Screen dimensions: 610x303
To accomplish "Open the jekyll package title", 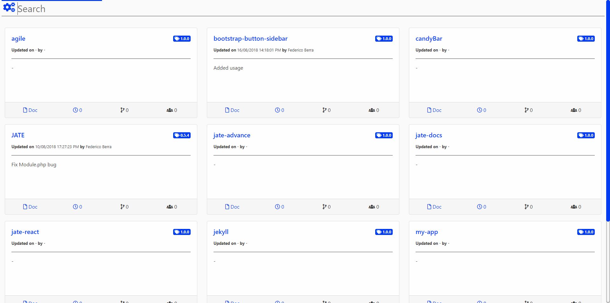I will coord(221,232).
